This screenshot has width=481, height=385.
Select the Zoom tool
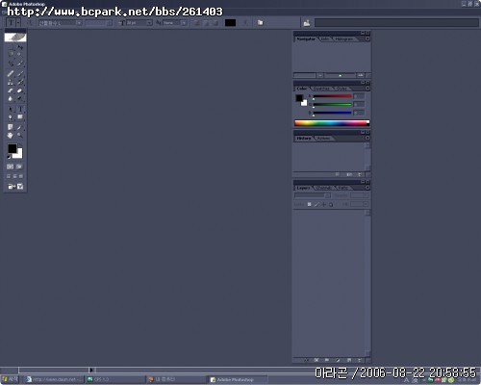click(20, 136)
